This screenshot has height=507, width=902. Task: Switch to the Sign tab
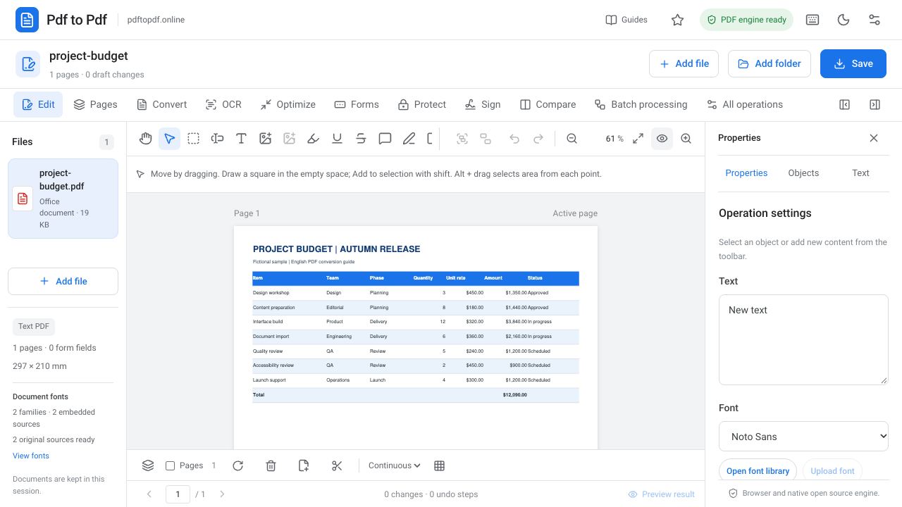click(483, 104)
